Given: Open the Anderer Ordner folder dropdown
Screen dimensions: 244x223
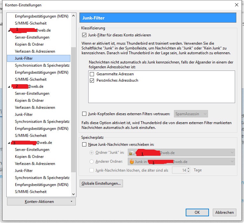Looking at the screenshot, I should (181, 162).
